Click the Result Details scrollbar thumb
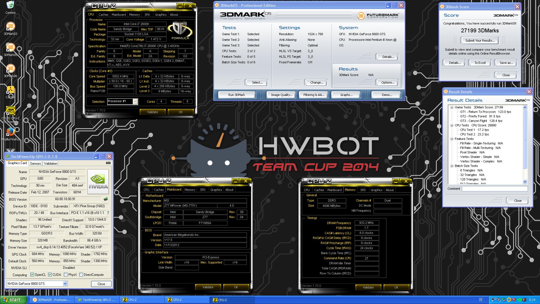 tap(525, 139)
